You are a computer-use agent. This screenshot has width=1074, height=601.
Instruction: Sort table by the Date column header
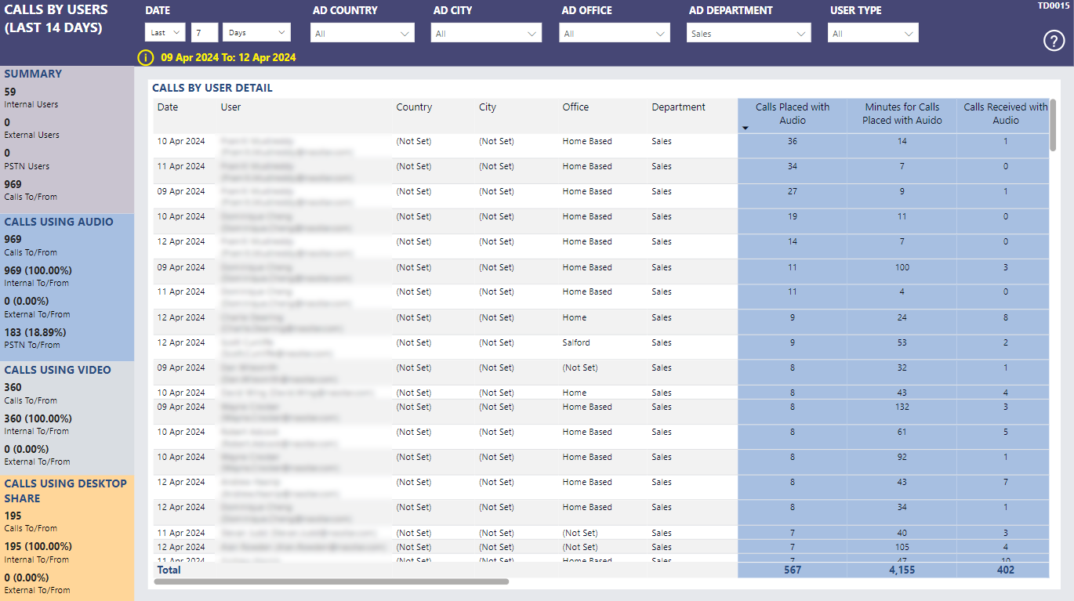[x=168, y=107]
